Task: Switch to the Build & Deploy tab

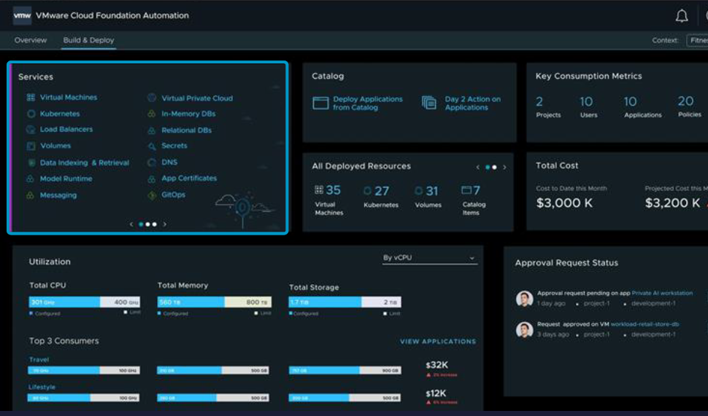Action: (88, 40)
